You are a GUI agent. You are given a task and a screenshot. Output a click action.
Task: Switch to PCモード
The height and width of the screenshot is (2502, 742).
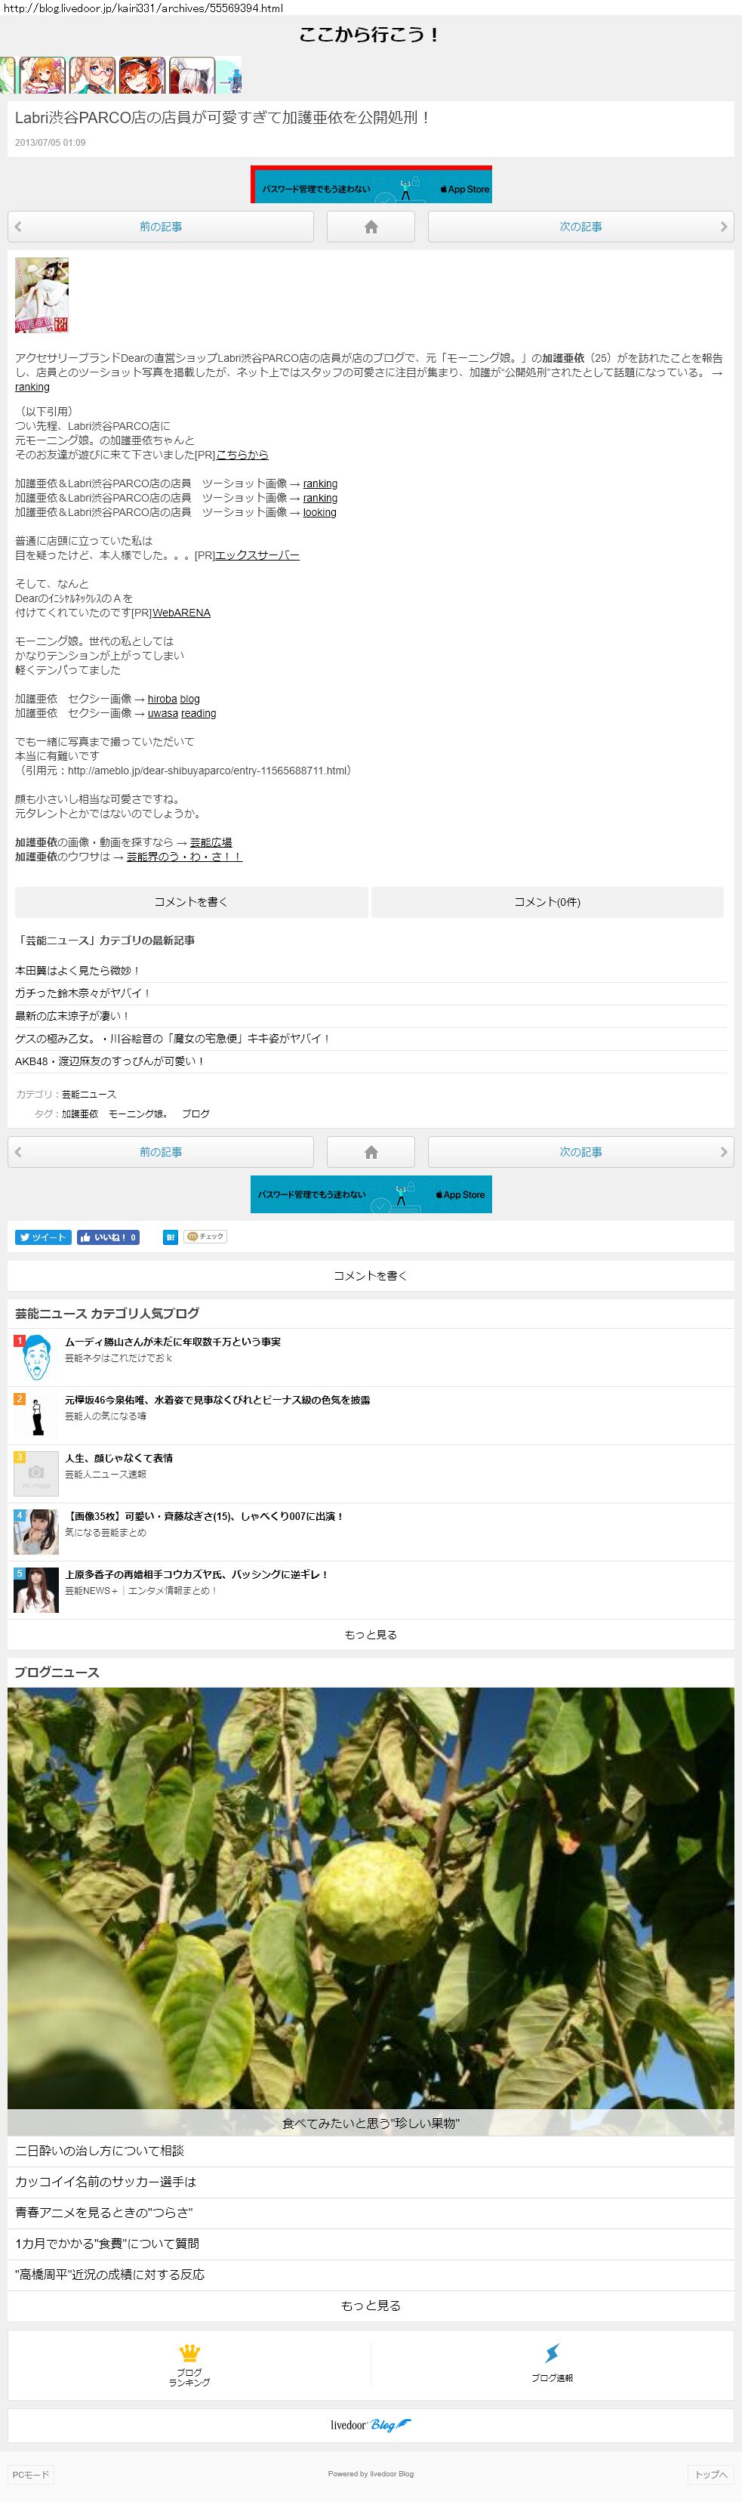pyautogui.click(x=31, y=2474)
